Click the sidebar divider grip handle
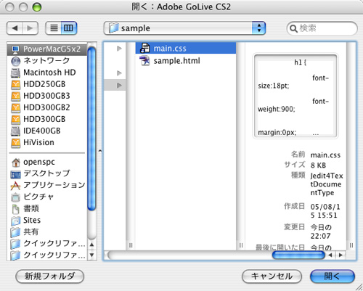This screenshot has height=291, width=363. [99, 151]
